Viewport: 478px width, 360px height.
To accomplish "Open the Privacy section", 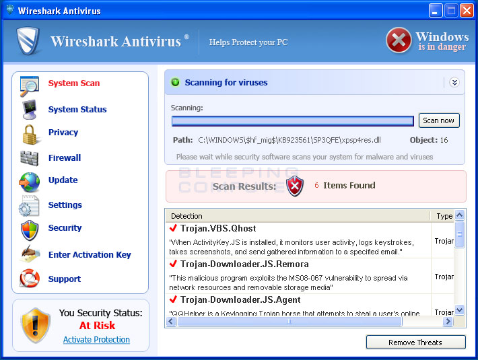I will click(x=63, y=132).
